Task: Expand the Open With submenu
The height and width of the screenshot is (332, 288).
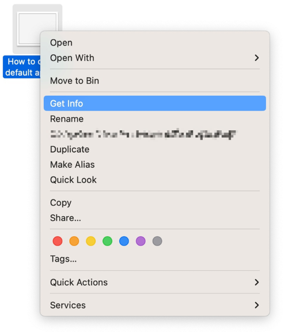Action: coord(155,58)
